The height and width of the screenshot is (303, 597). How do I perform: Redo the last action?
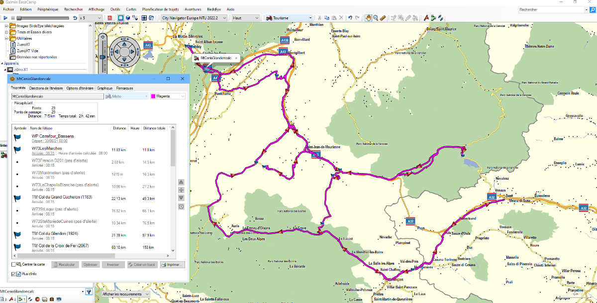pyautogui.click(x=357, y=17)
